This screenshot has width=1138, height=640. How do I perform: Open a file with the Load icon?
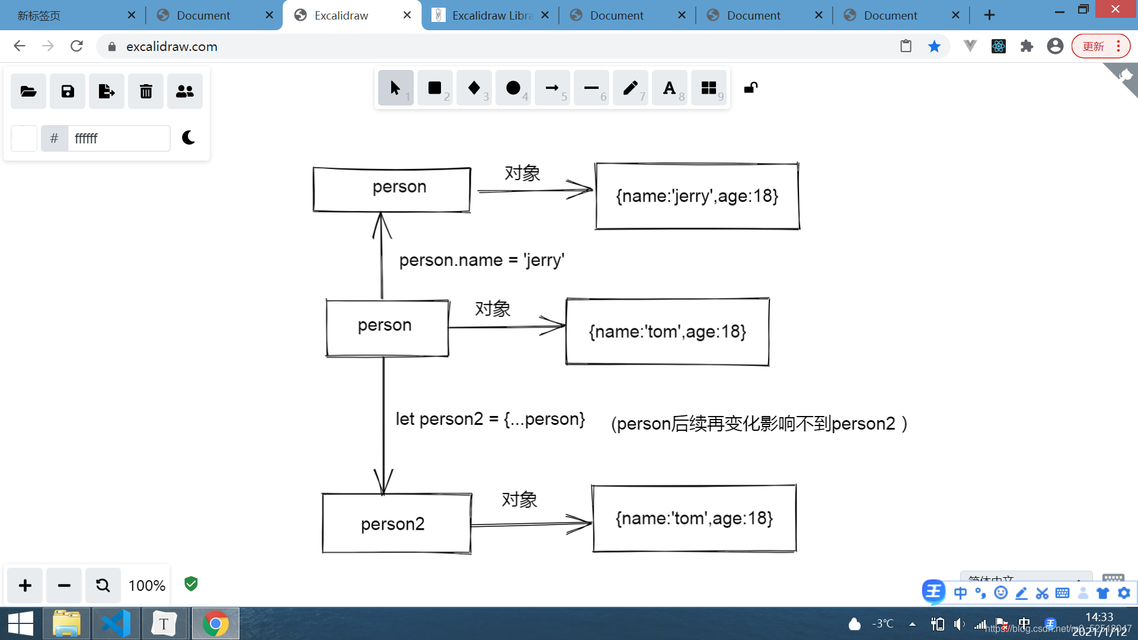click(28, 91)
